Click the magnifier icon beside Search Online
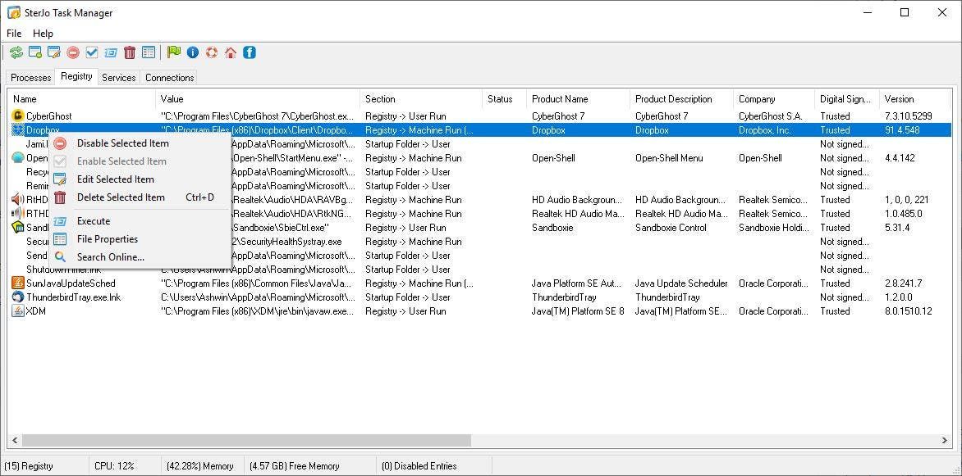Screen dimensions: 962x476 point(60,257)
